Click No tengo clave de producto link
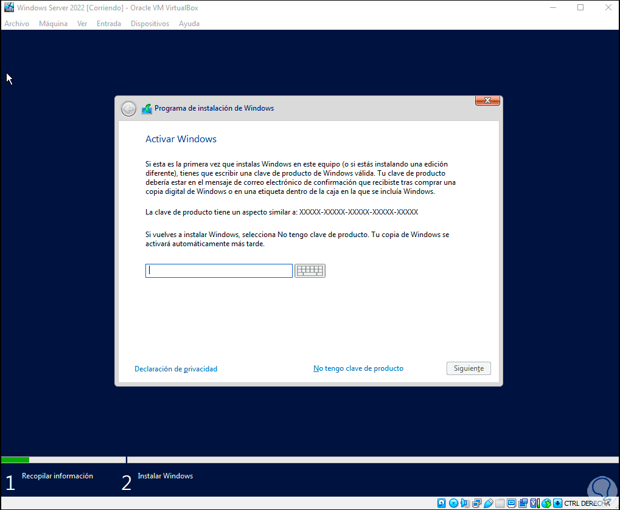 (358, 368)
